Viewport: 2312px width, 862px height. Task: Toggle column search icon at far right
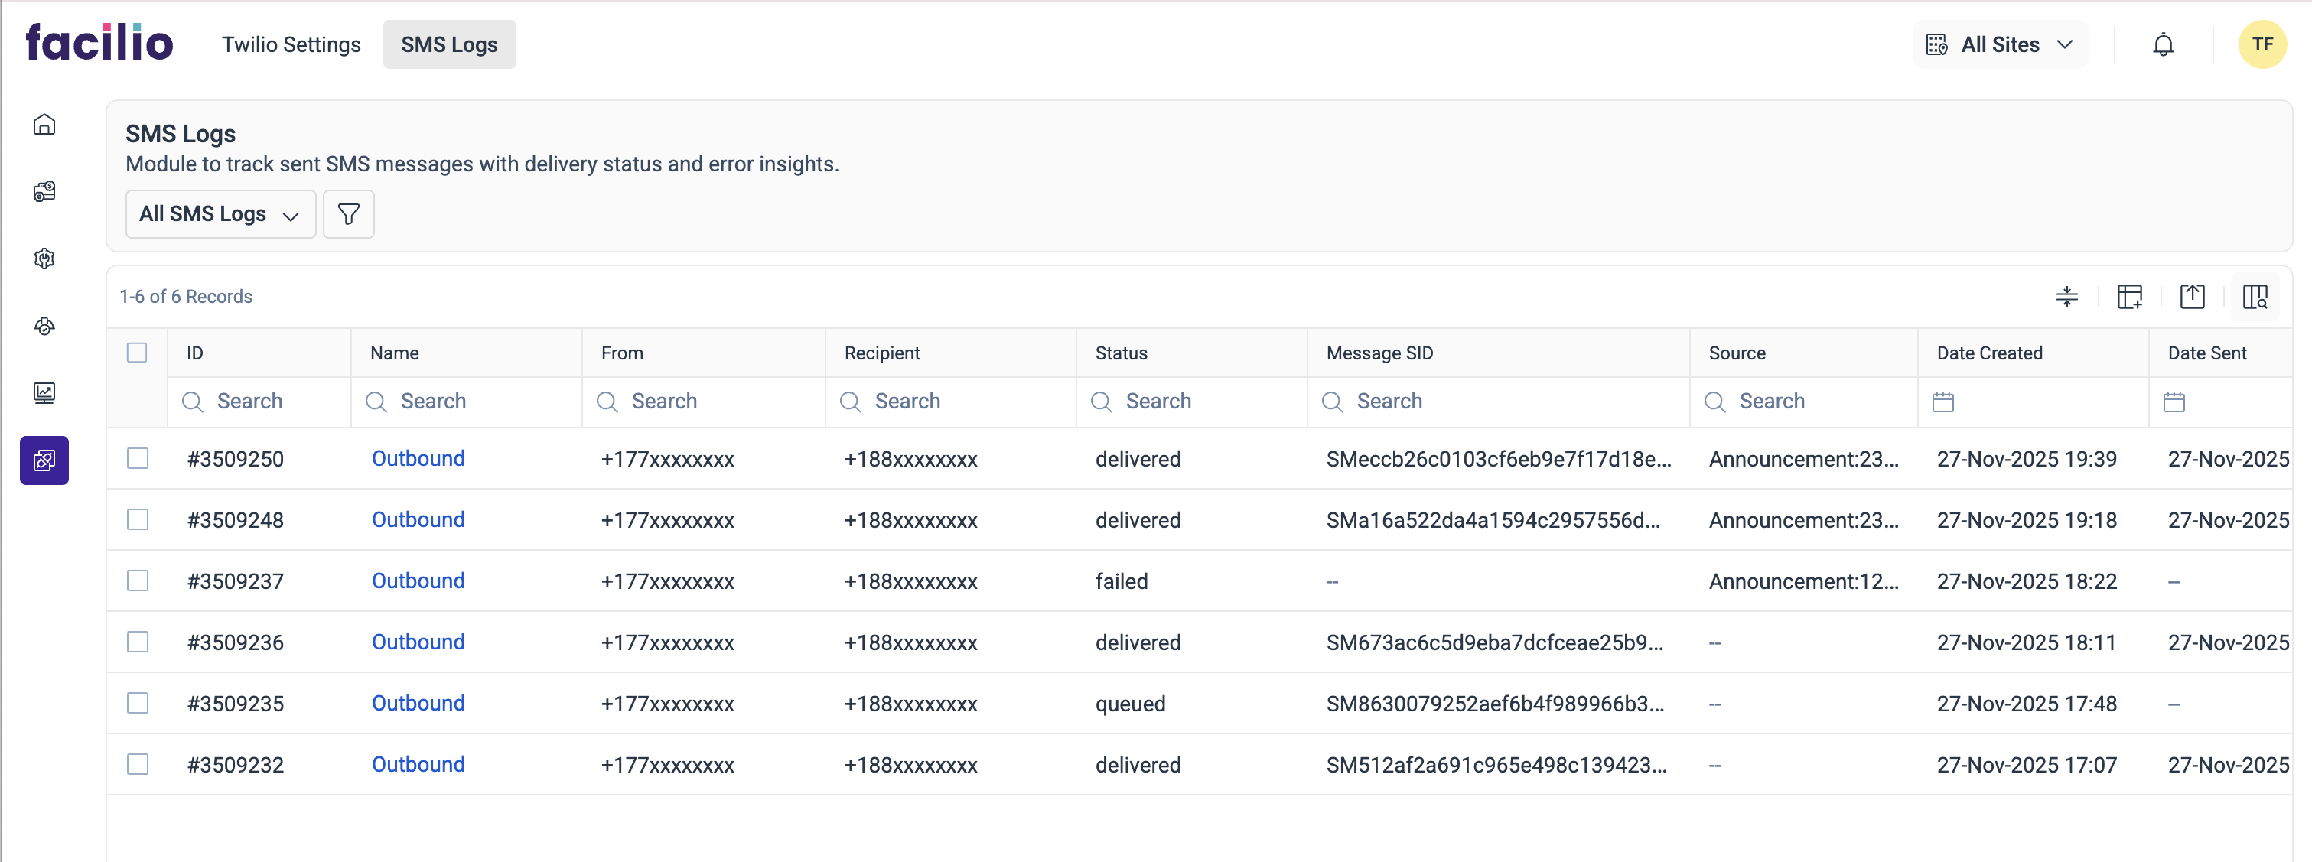(2255, 296)
